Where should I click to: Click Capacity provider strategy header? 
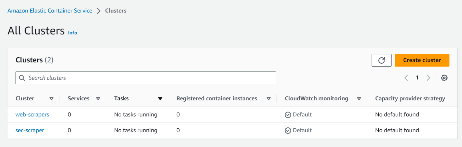(410, 98)
